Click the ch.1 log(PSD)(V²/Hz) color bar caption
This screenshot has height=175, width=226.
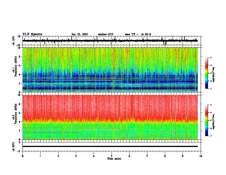coord(214,74)
